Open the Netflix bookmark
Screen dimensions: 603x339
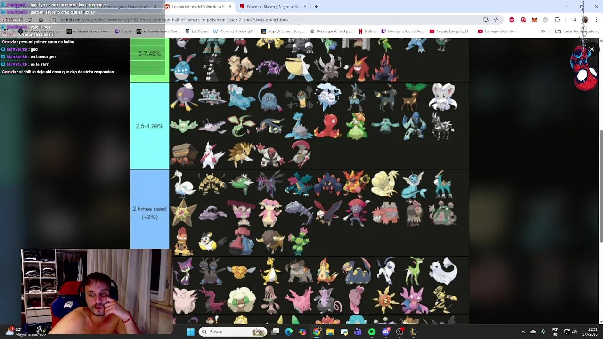(367, 32)
